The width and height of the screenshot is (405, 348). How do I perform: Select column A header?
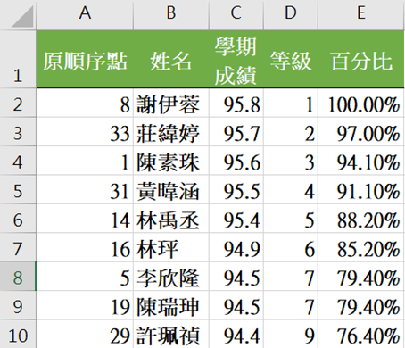click(x=85, y=14)
